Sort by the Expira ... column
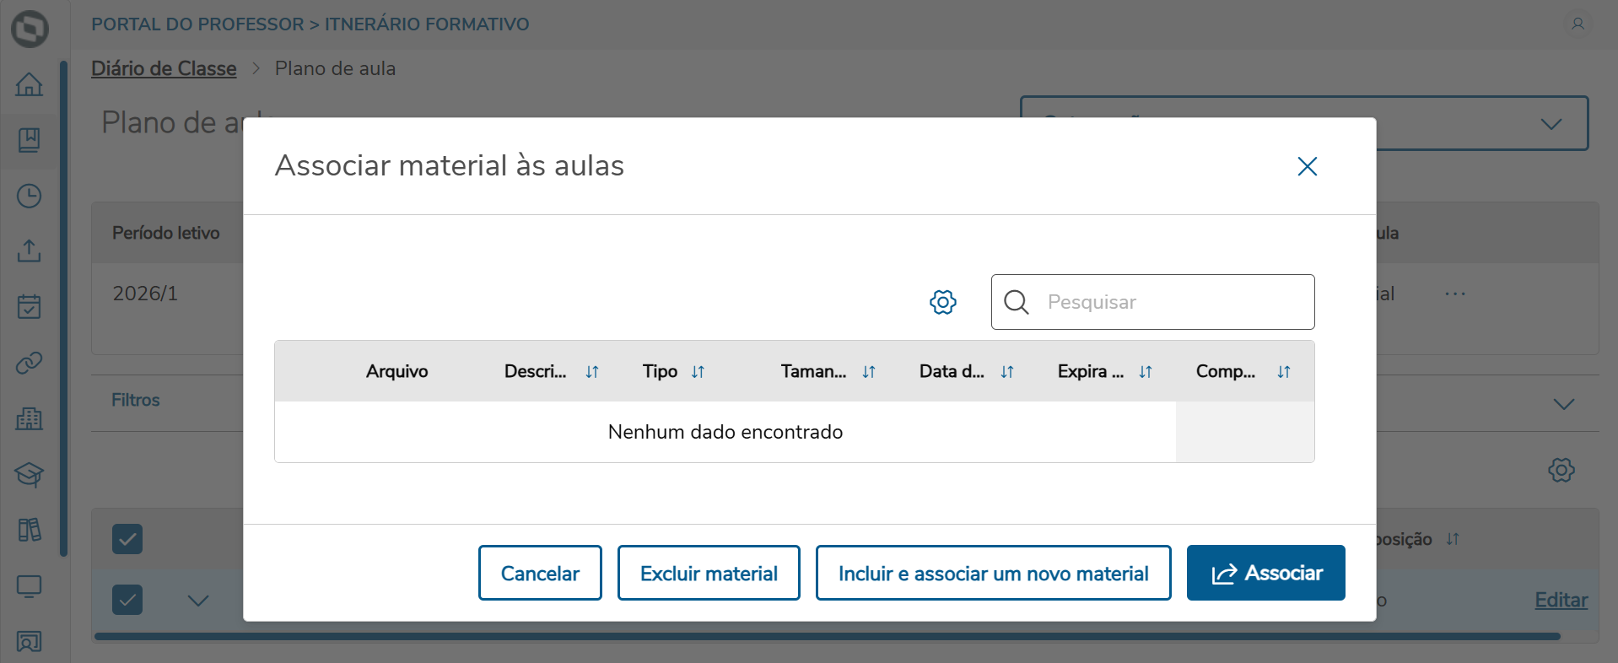Image resolution: width=1618 pixels, height=663 pixels. click(x=1146, y=372)
